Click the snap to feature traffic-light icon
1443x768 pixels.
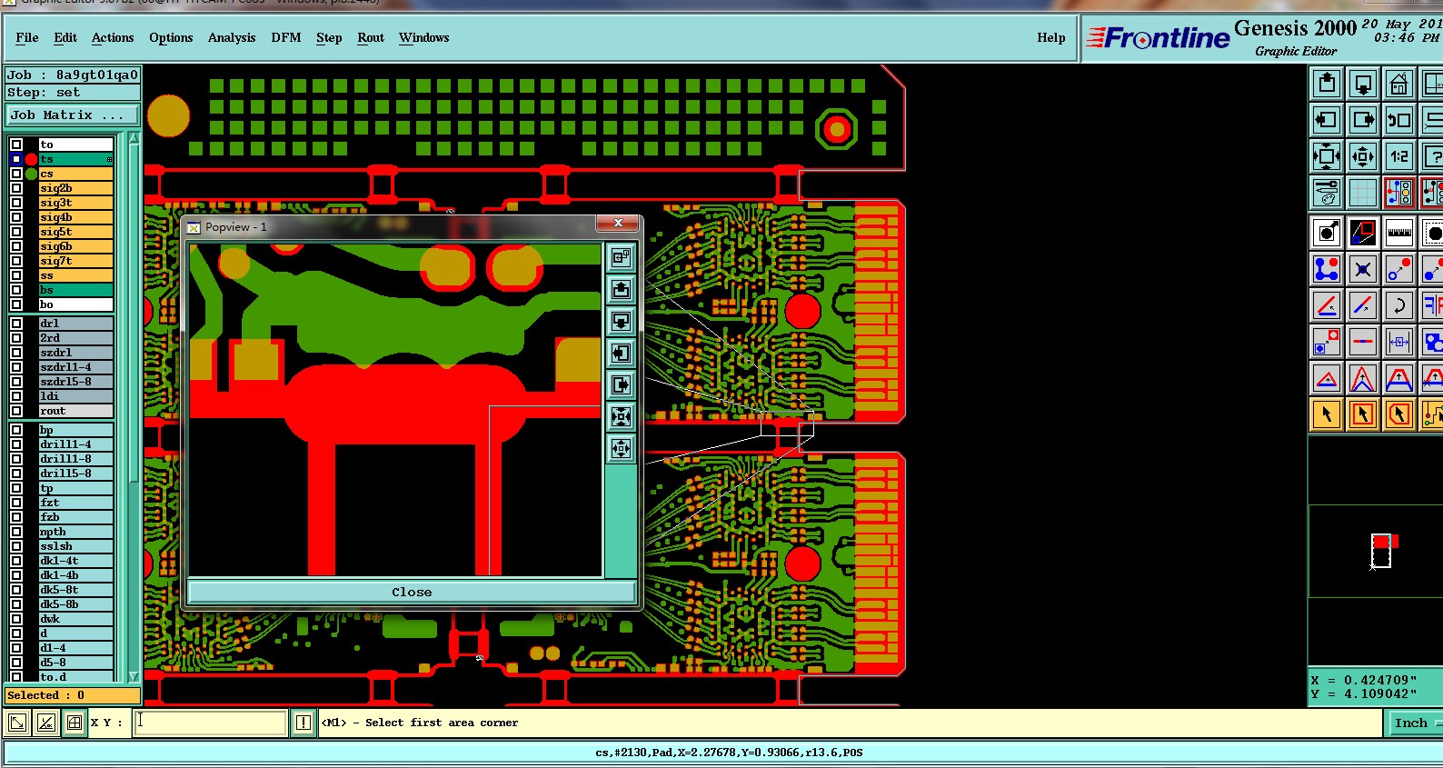coord(1399,193)
